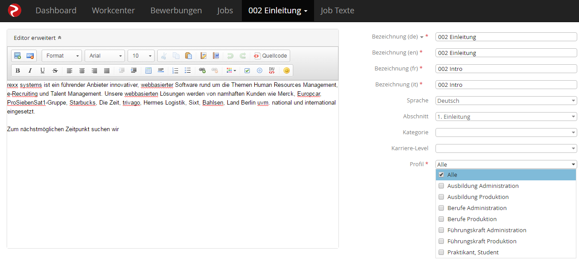Open the Karriere-Level dropdown

[x=506, y=148]
